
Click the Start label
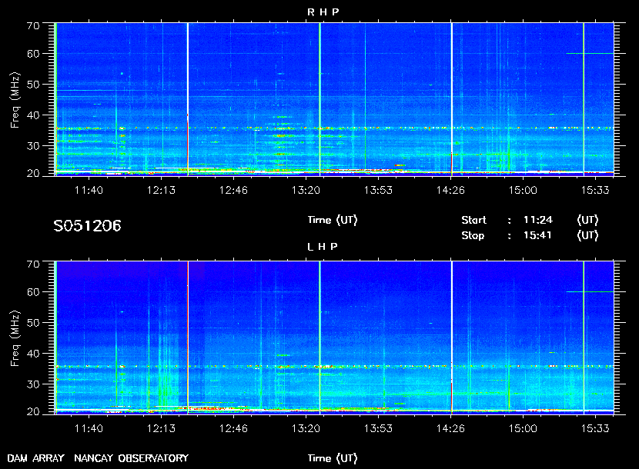pos(473,220)
